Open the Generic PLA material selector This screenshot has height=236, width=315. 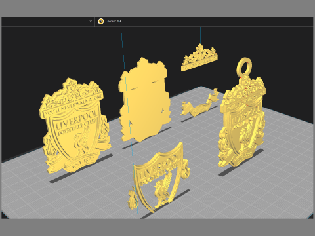click(114, 21)
